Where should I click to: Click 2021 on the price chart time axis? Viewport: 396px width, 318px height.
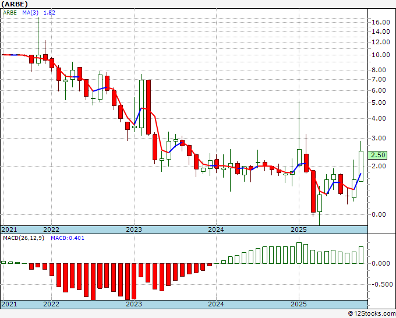9,229
